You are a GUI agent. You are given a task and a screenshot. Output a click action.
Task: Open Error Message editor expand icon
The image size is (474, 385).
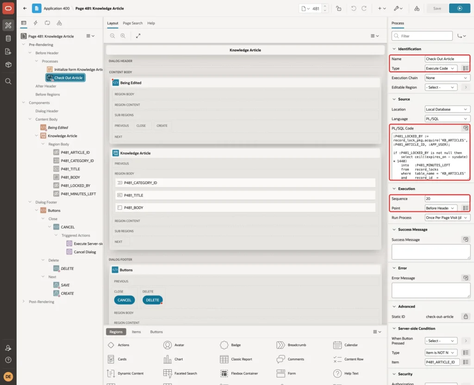pos(466,278)
